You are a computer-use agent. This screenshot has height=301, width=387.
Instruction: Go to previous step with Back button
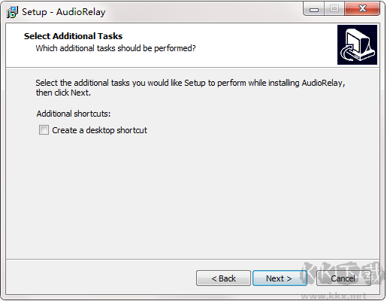tap(223, 278)
